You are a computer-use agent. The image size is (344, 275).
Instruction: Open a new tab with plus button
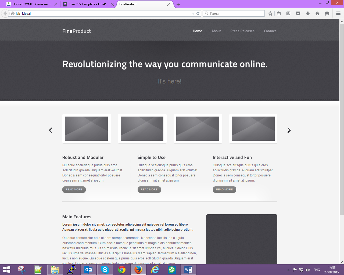click(x=178, y=4)
